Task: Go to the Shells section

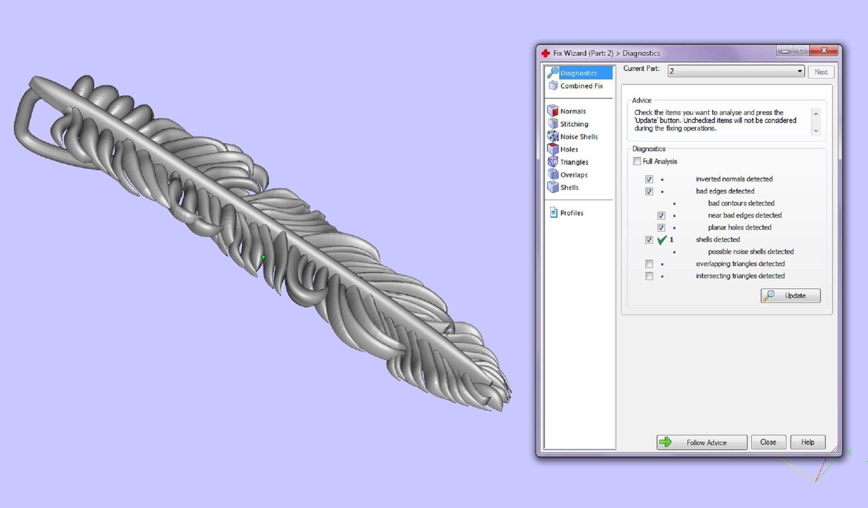Action: (569, 187)
